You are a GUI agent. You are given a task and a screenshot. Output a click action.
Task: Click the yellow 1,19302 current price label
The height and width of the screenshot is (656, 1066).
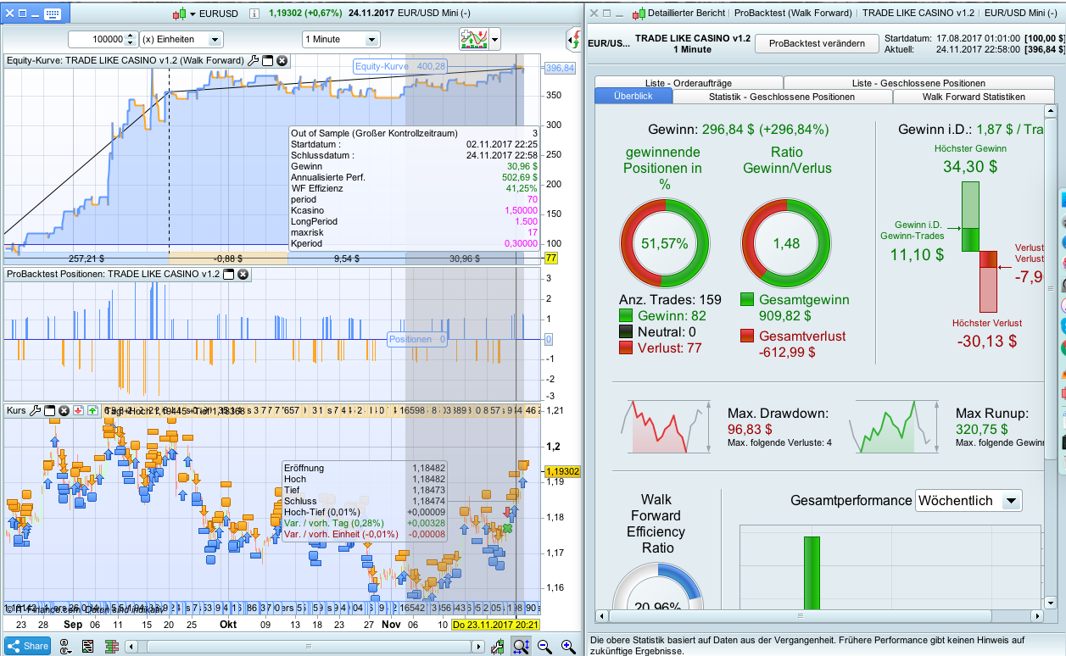[561, 471]
